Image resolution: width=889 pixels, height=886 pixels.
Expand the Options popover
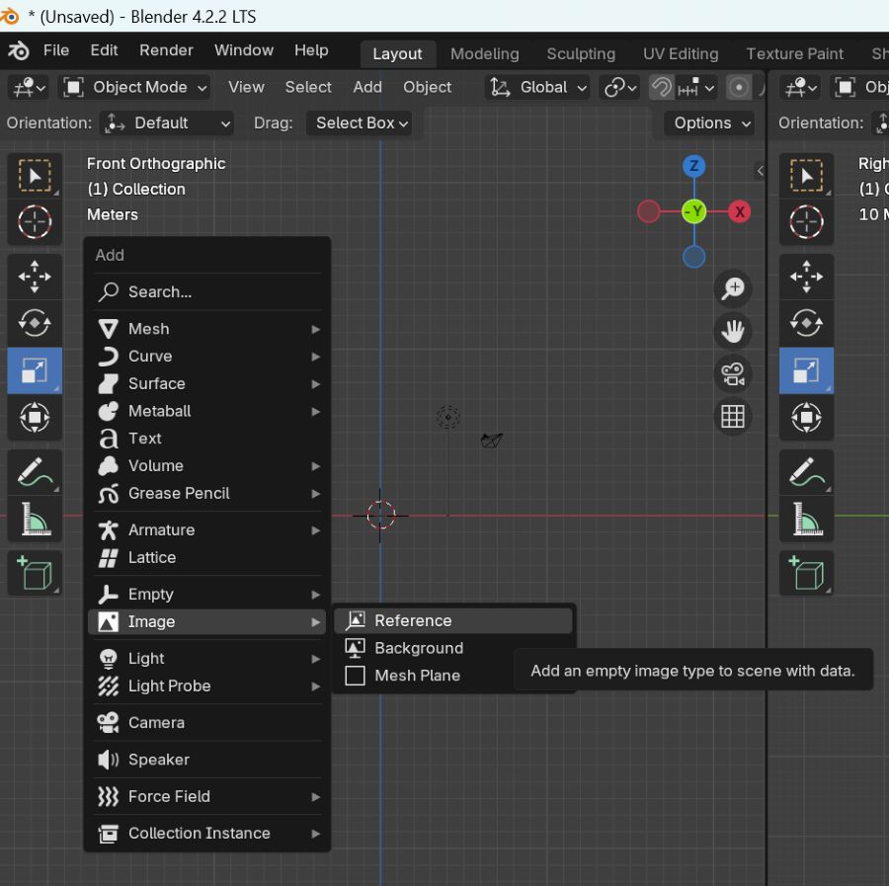[711, 123]
